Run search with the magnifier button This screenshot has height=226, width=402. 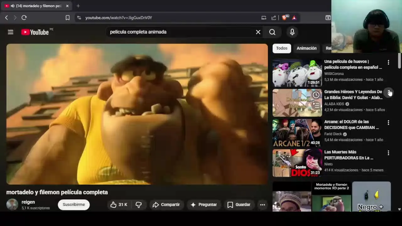tap(272, 32)
